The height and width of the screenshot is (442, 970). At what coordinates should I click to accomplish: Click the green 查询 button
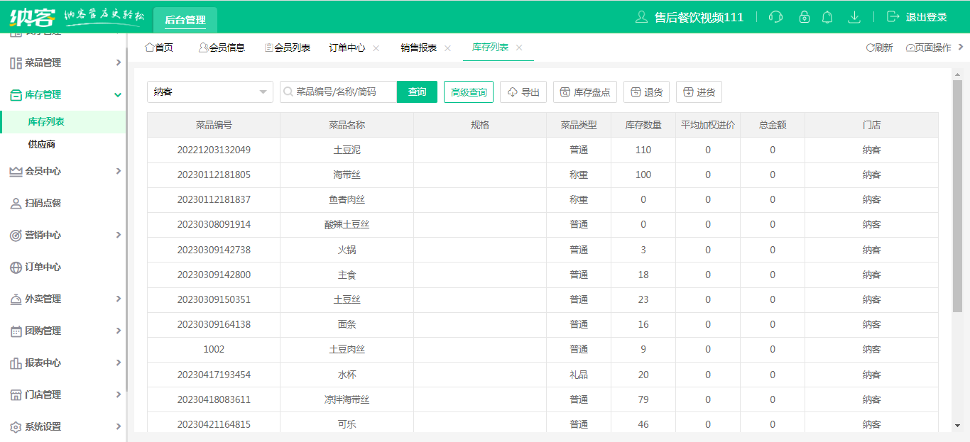point(417,92)
